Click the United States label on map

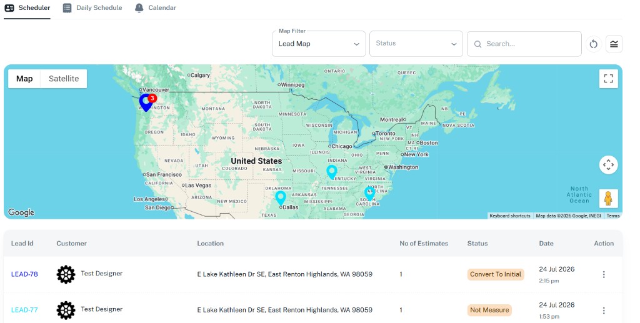coord(256,161)
